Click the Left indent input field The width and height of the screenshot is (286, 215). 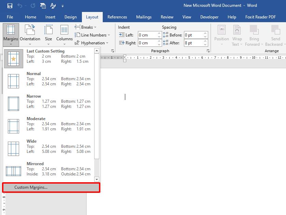point(147,35)
